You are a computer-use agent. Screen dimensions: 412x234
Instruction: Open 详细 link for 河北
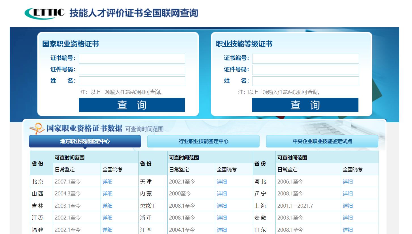(x=347, y=181)
